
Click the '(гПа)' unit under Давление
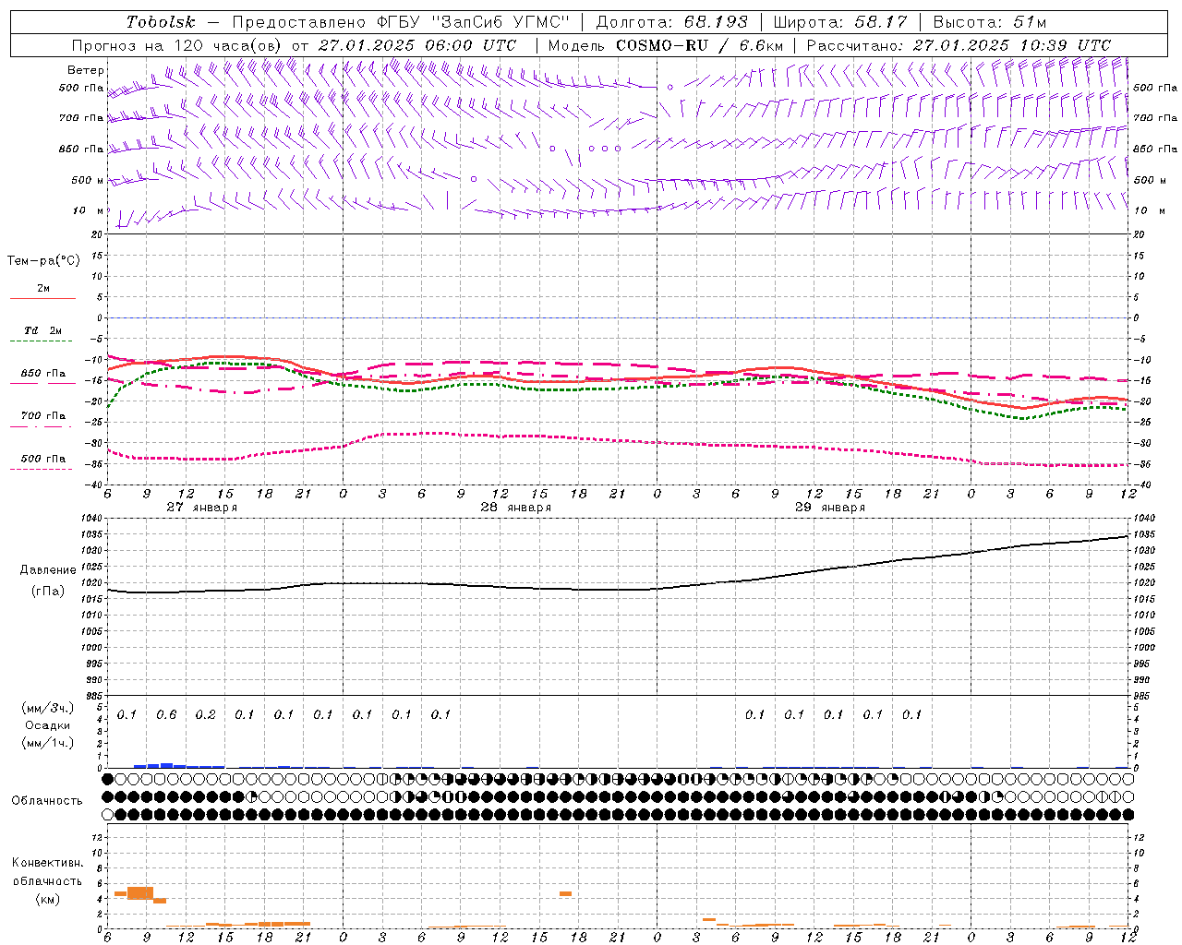(x=48, y=592)
